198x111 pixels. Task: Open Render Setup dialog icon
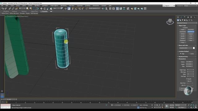132,9
